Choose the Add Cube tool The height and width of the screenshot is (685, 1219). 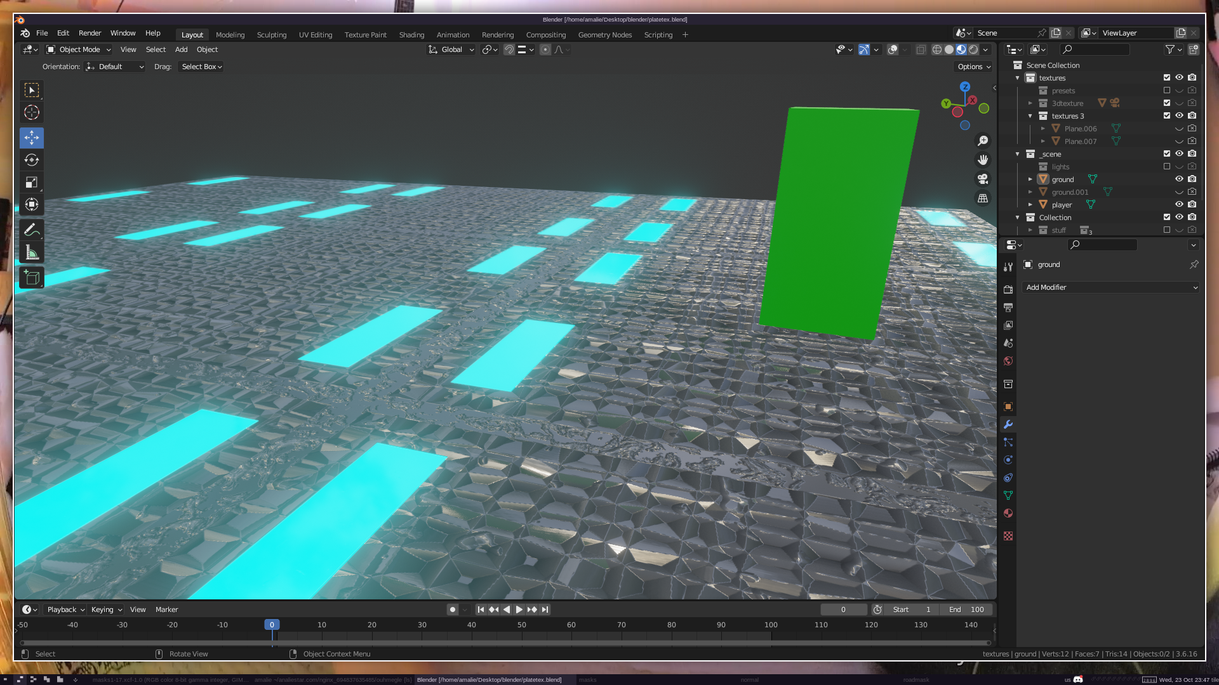pos(32,278)
